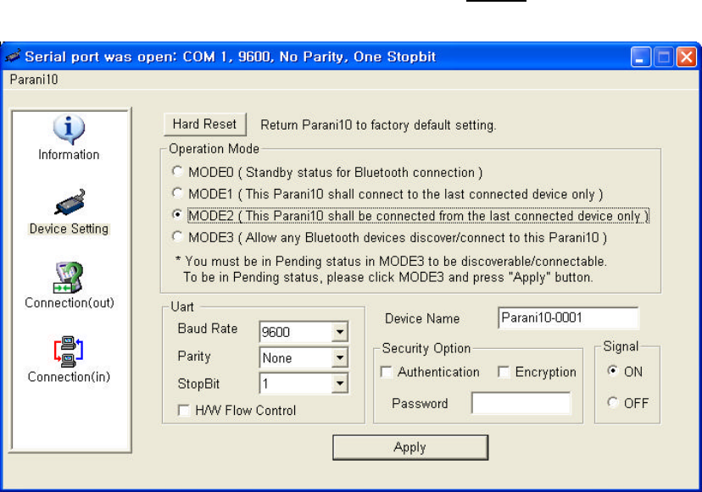Click the 'Connection(out)' sidebar label

(70, 303)
